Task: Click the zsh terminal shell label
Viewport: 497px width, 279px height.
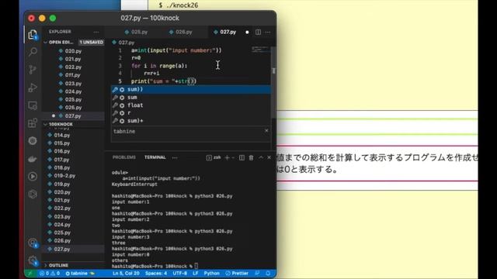Action: [214, 157]
